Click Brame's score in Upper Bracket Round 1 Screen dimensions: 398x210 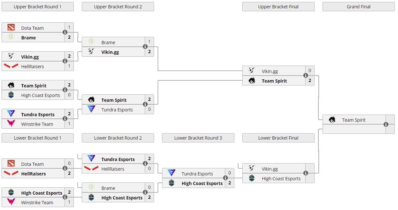[x=69, y=37]
